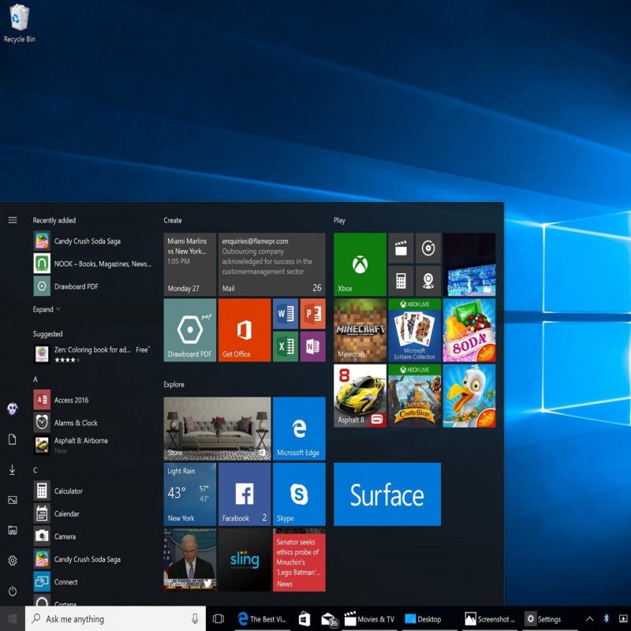Open the Skype tile

(x=299, y=495)
